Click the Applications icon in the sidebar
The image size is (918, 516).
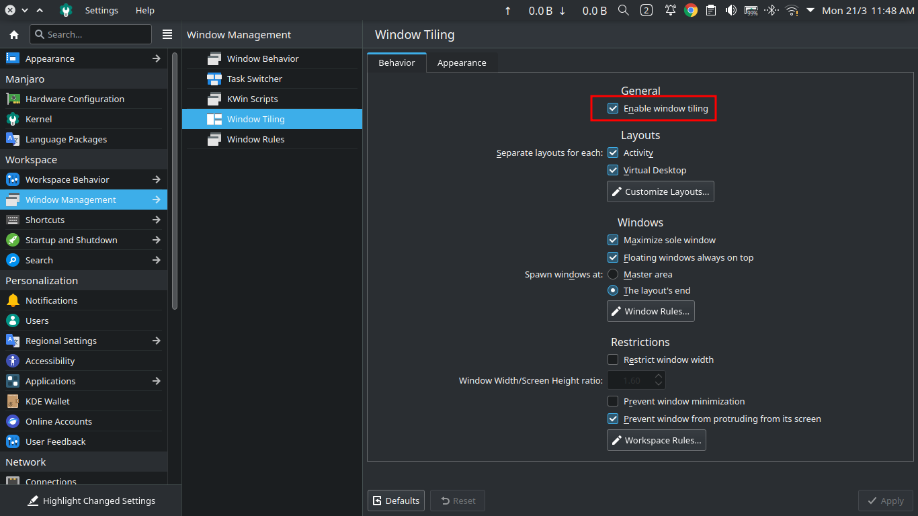click(x=13, y=381)
